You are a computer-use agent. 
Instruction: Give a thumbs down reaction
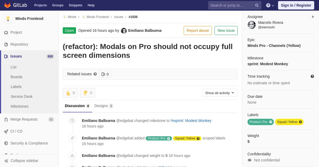click(87, 93)
